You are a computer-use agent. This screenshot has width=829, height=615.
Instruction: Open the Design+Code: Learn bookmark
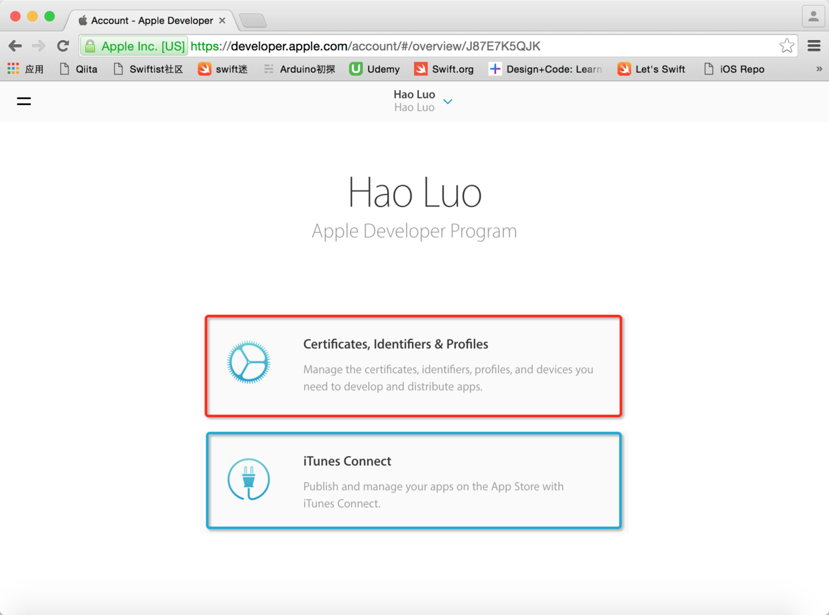coord(545,69)
